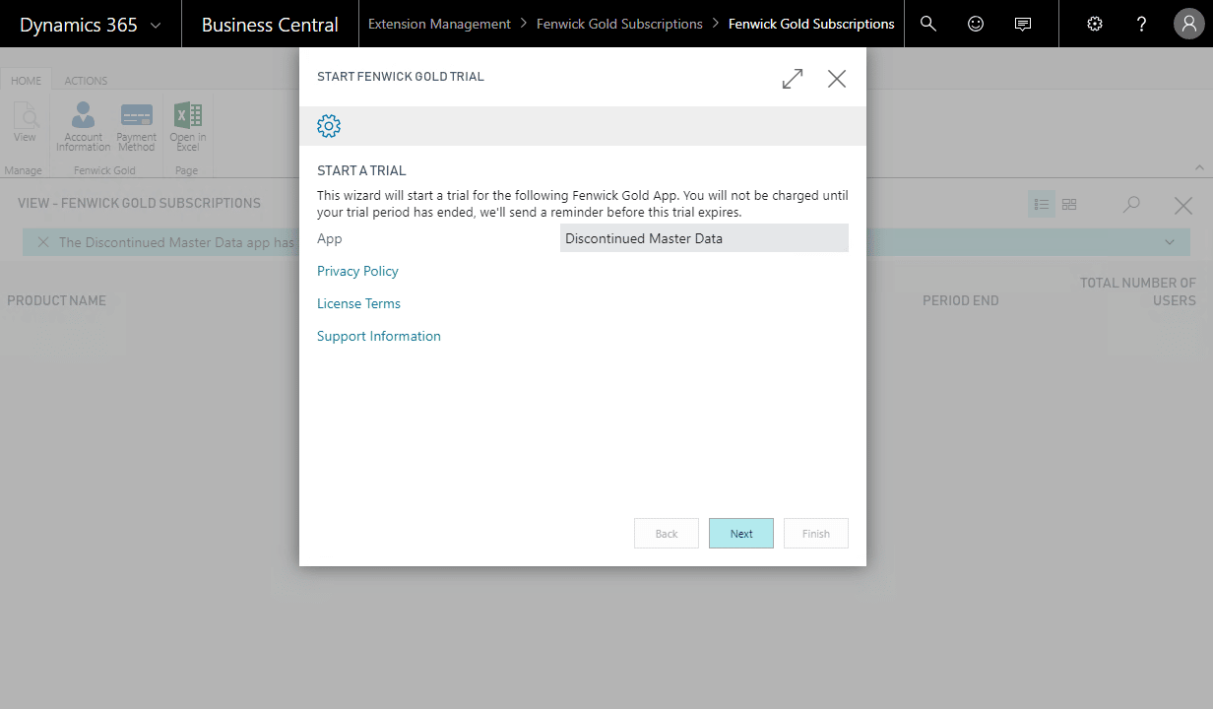
Task: Click the App field showing Discontinued Master Data
Action: coord(703,238)
